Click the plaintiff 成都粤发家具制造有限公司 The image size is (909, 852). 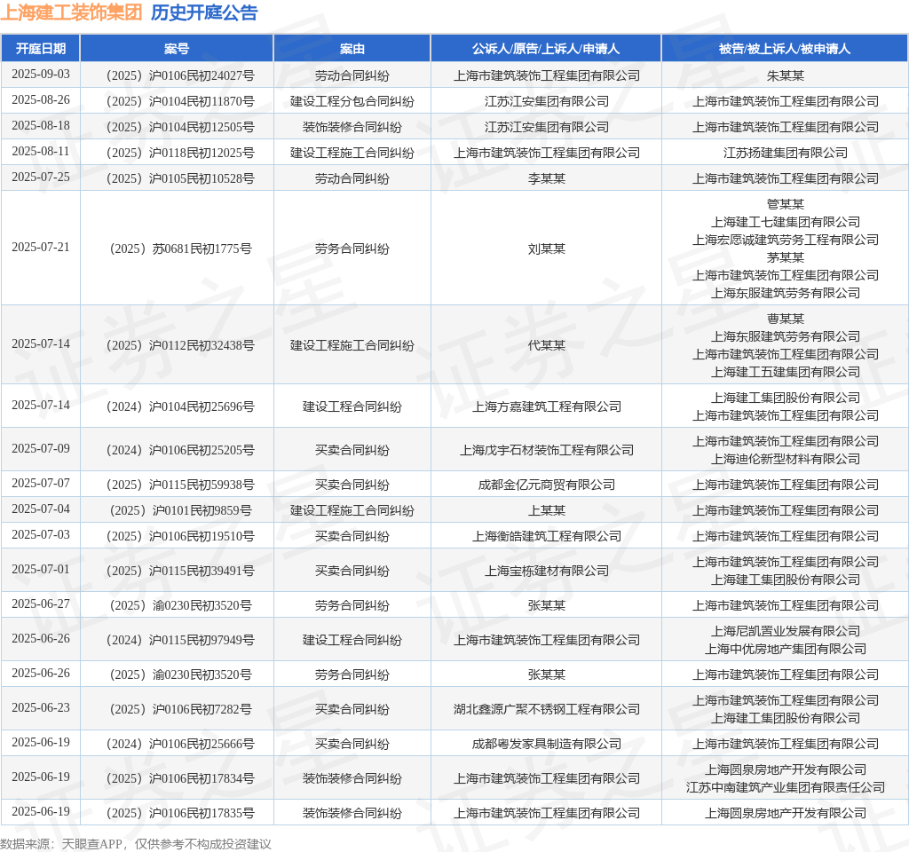point(547,744)
